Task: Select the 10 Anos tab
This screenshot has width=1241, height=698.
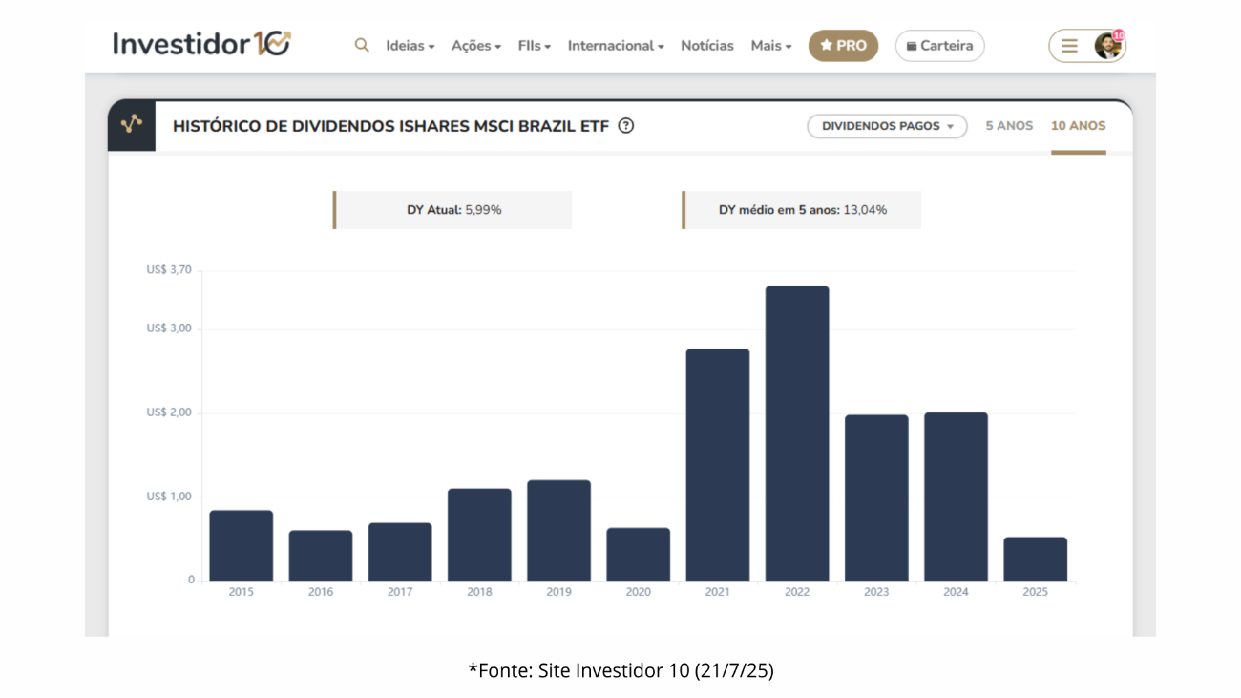Action: pyautogui.click(x=1078, y=126)
